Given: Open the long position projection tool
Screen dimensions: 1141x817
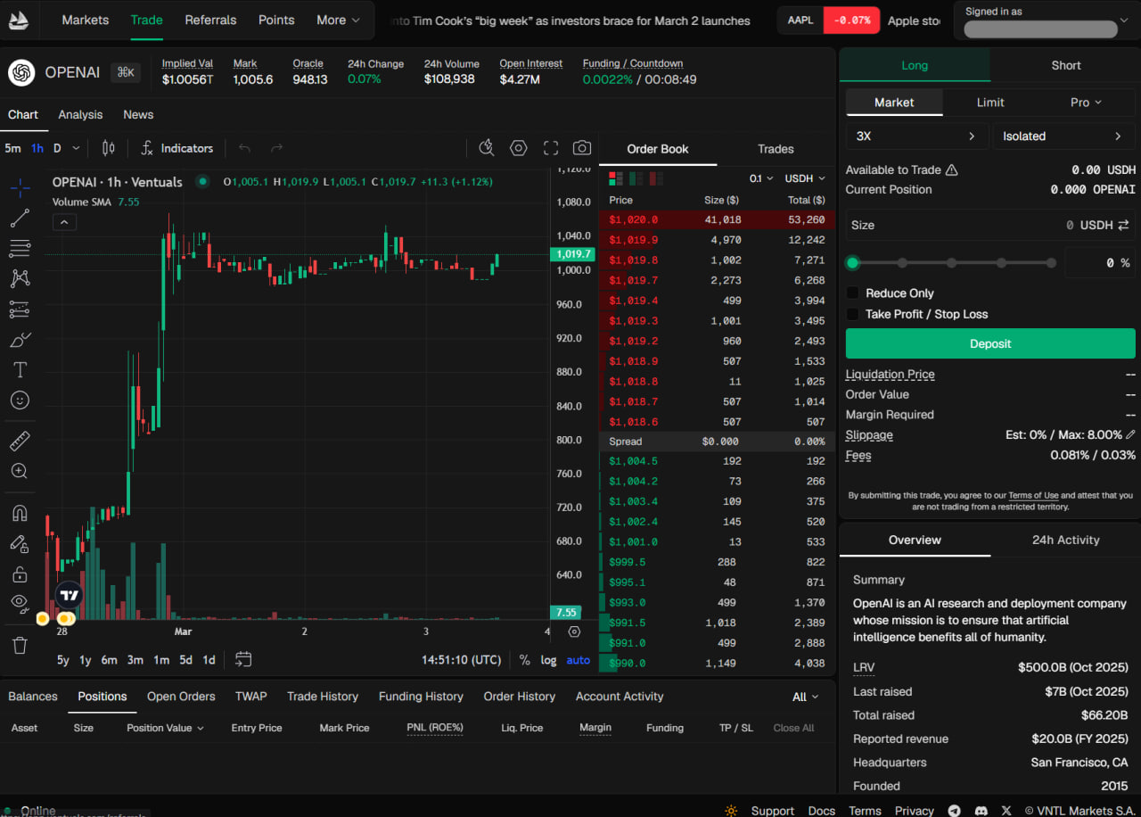Looking at the screenshot, I should [x=20, y=309].
